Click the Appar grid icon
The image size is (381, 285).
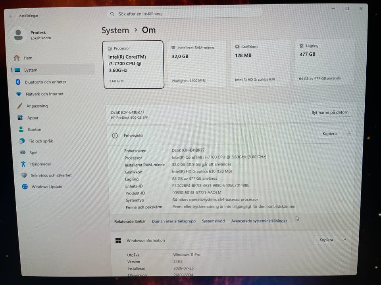click(20, 118)
